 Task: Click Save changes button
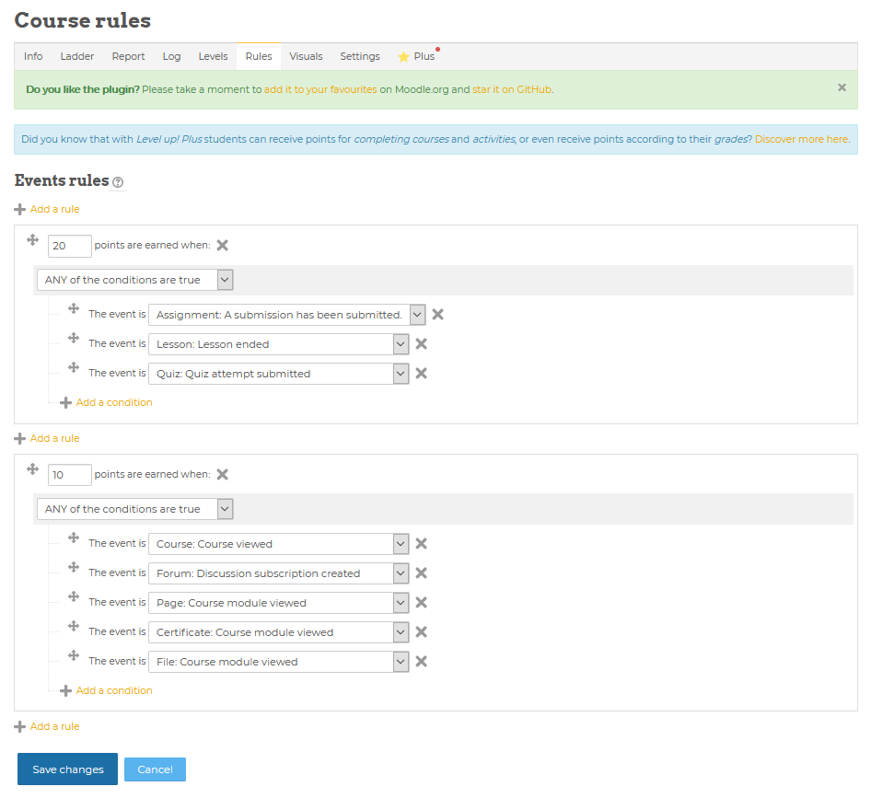pyautogui.click(x=67, y=769)
